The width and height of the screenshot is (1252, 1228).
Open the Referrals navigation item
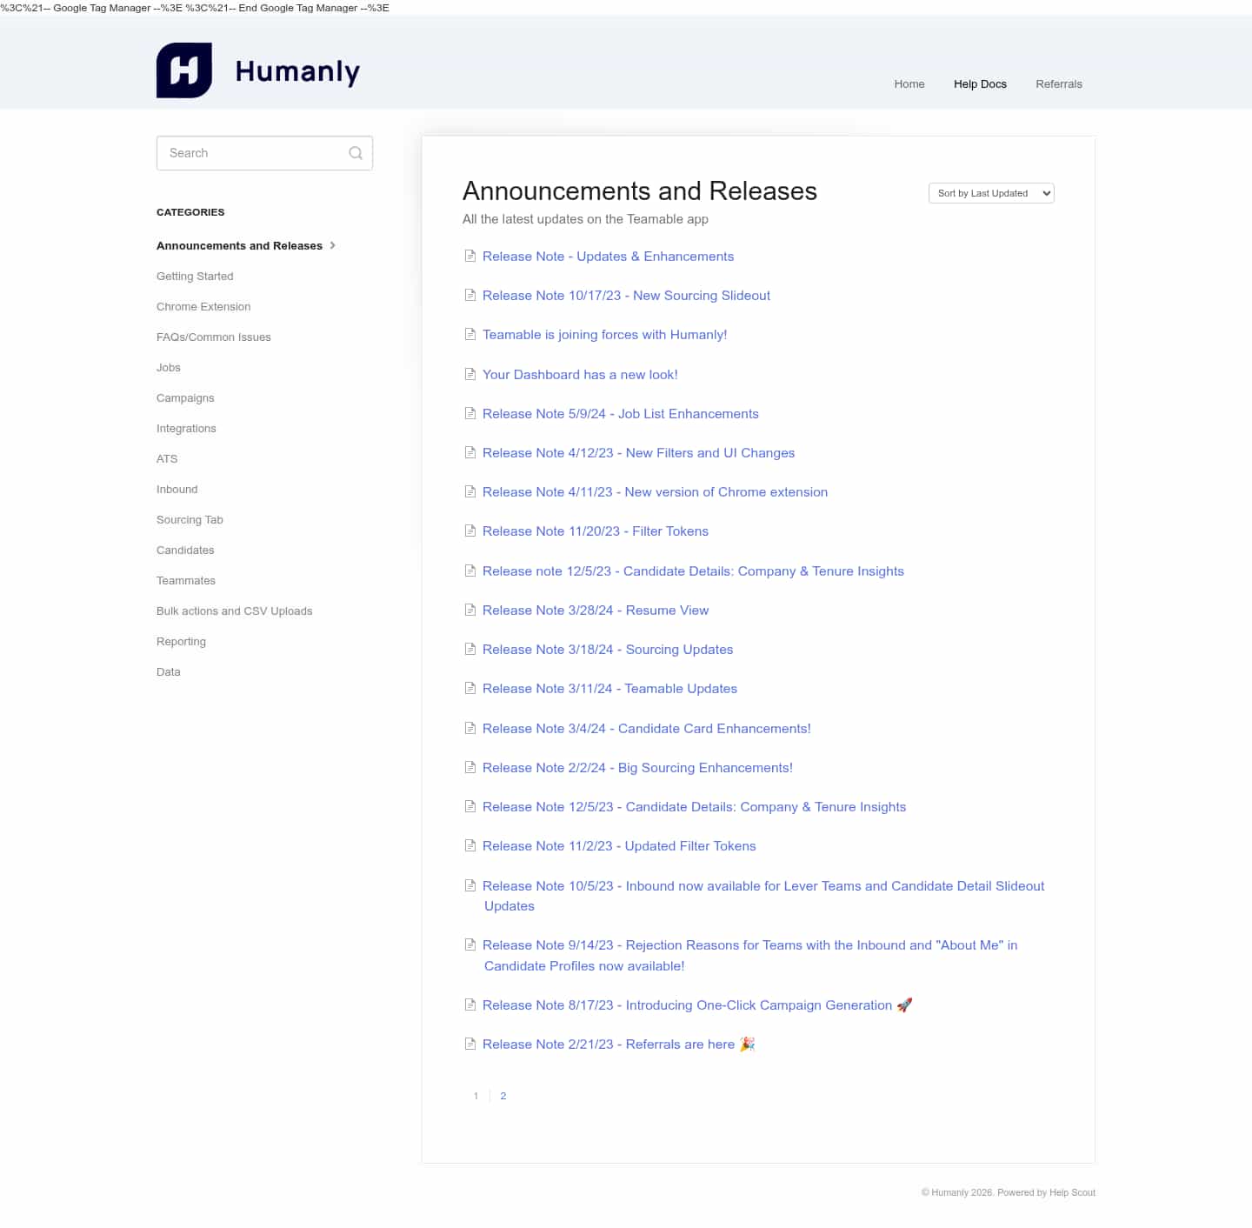(x=1058, y=83)
